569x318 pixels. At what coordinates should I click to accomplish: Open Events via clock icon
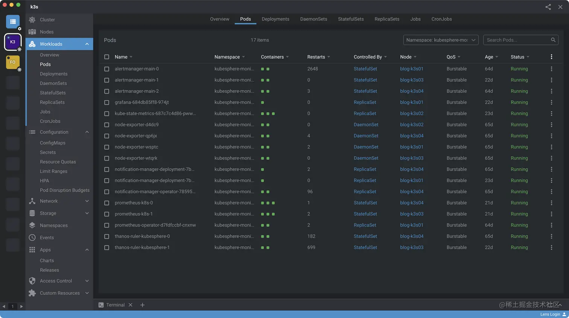click(32, 238)
